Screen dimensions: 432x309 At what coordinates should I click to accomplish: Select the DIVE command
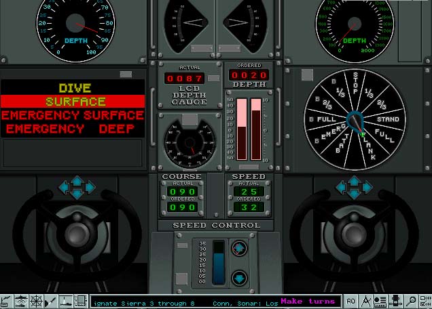(74, 88)
